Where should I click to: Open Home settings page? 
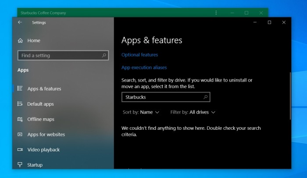pyautogui.click(x=34, y=40)
